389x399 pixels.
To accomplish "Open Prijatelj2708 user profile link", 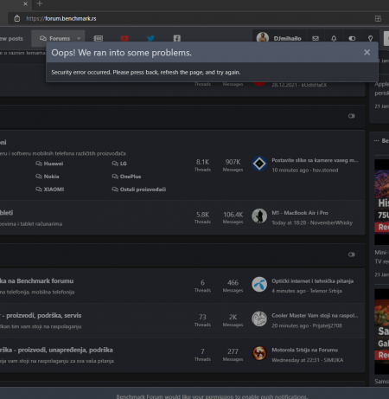I will pyautogui.click(x=327, y=325).
